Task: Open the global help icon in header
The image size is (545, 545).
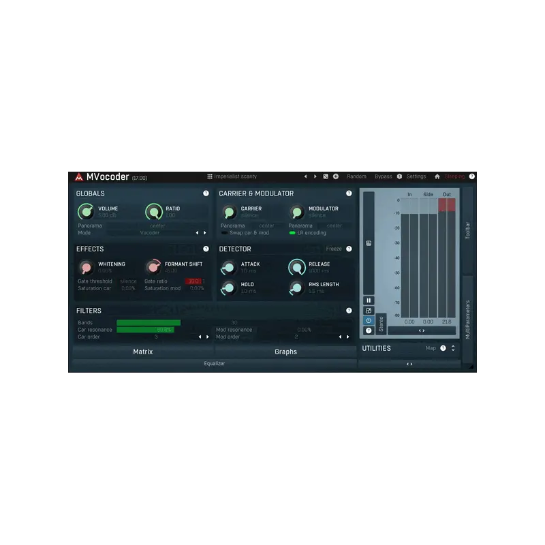Action: 471,176
